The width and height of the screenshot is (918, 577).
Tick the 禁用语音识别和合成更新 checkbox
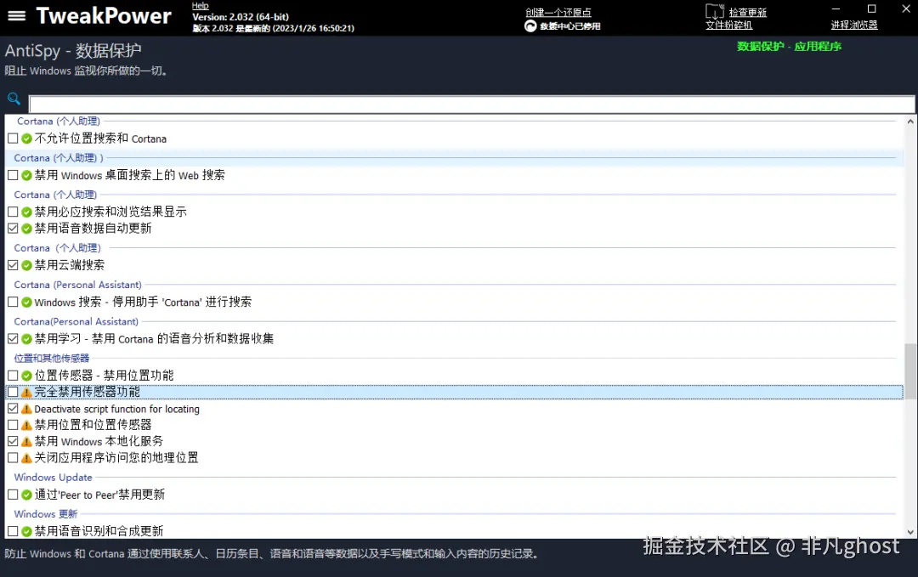click(13, 531)
